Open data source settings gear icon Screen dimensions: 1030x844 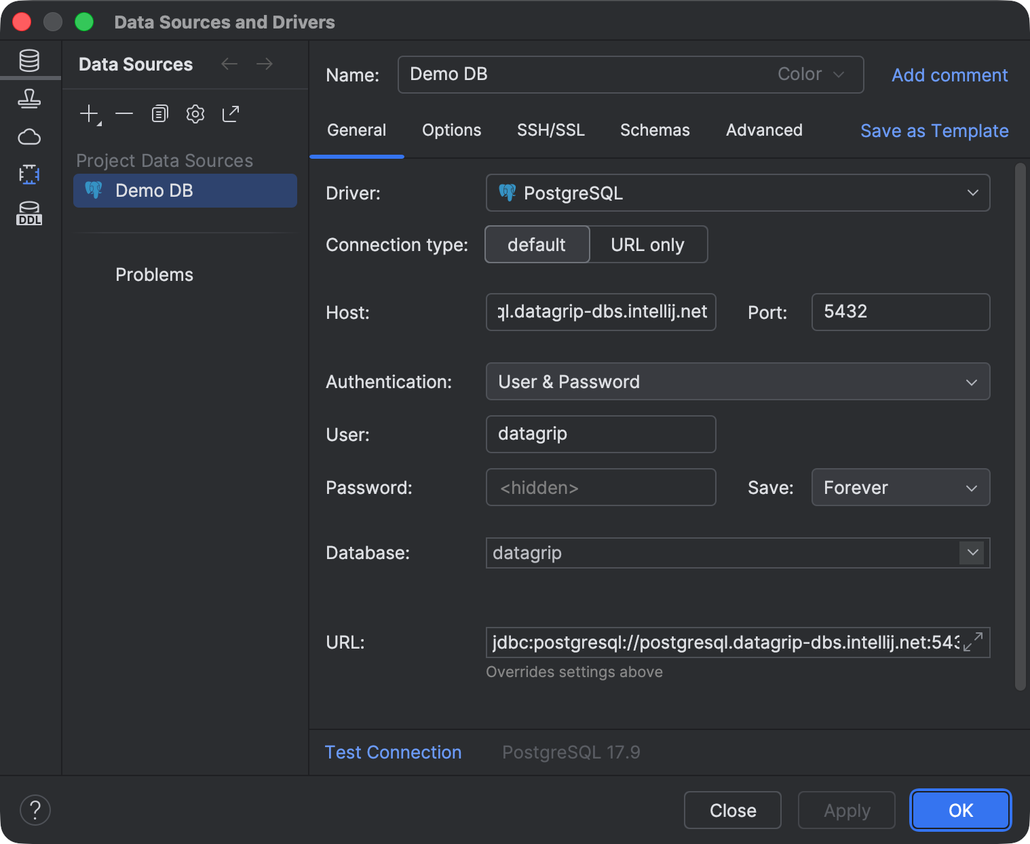coord(195,113)
